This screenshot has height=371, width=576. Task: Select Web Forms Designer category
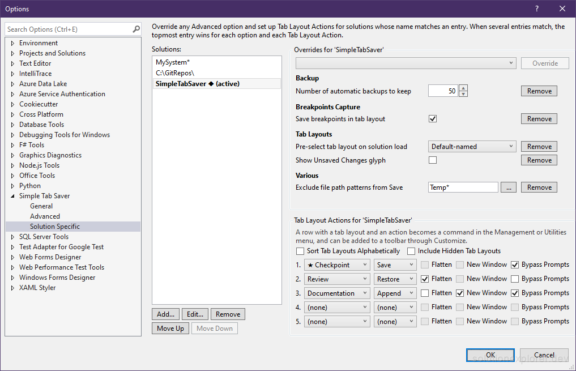click(x=50, y=257)
